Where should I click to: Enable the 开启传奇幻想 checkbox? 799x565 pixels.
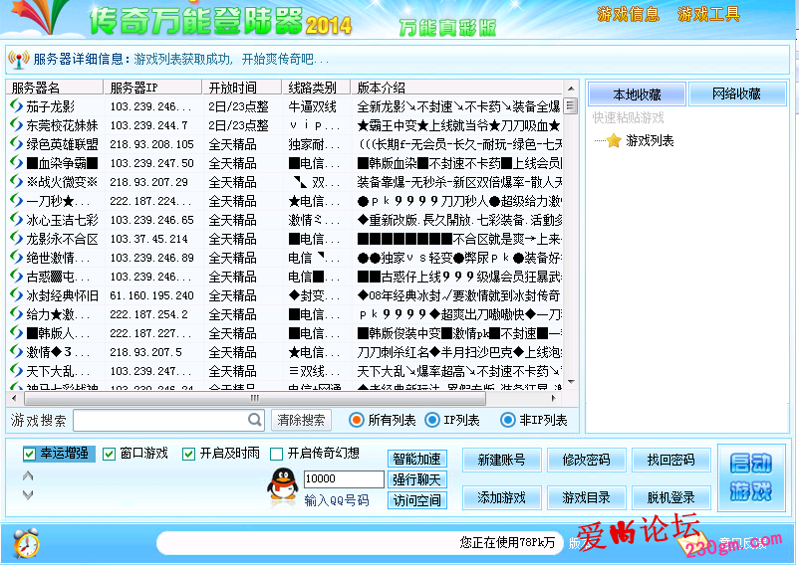coord(276,454)
